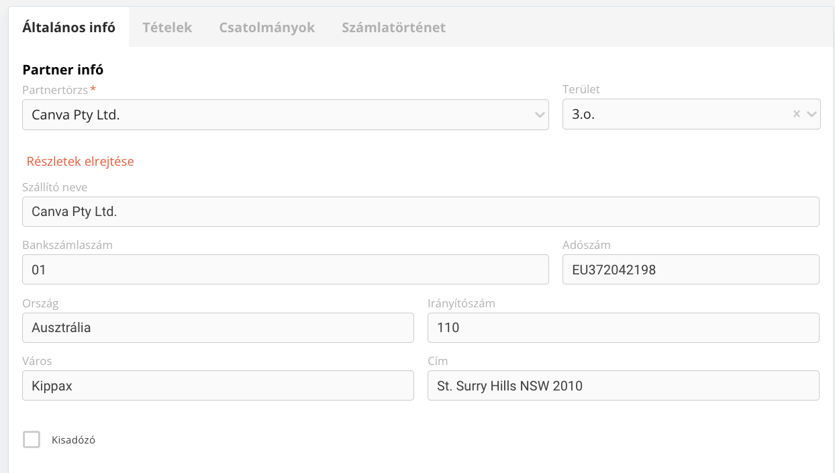Click the Kisadózó label text

[x=73, y=440]
